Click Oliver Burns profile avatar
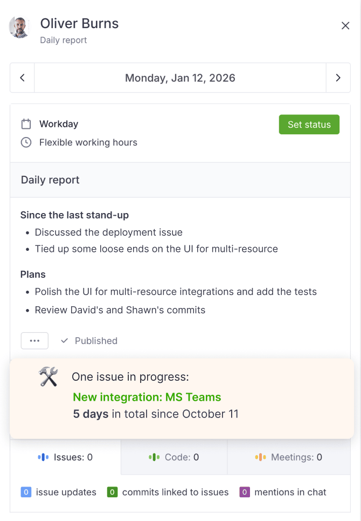This screenshot has width=361, height=521. coord(20,27)
